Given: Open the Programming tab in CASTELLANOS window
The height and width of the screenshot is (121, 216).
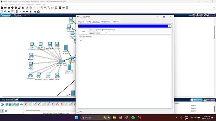Looking at the screenshot, I should point(106,22).
